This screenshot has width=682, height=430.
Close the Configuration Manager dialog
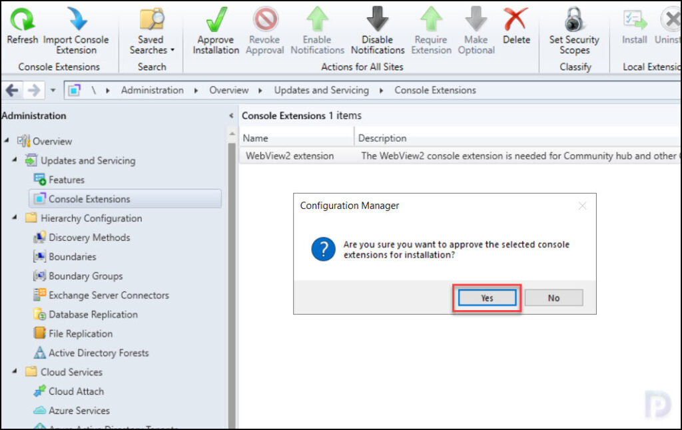582,206
